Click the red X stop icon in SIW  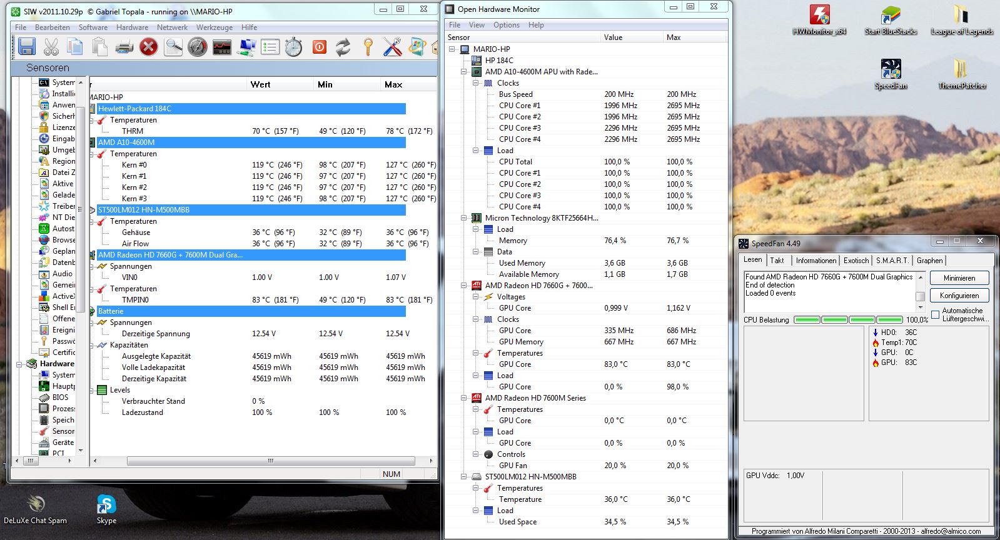(148, 46)
